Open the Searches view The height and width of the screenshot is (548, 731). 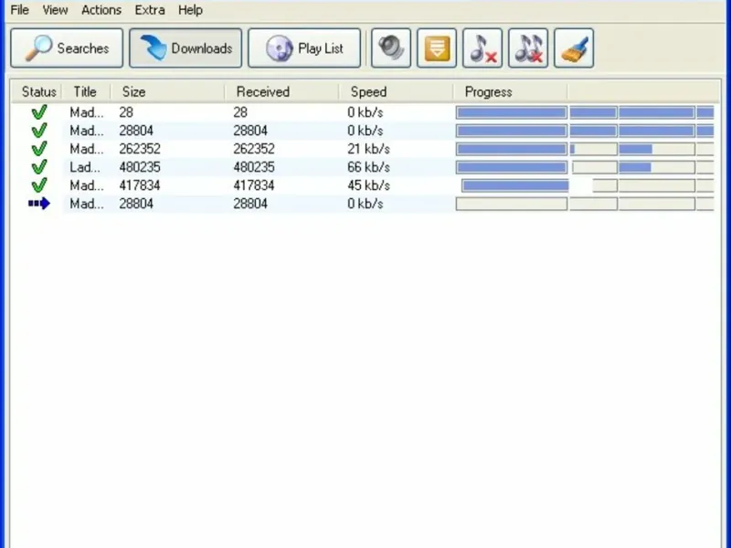pyautogui.click(x=67, y=48)
